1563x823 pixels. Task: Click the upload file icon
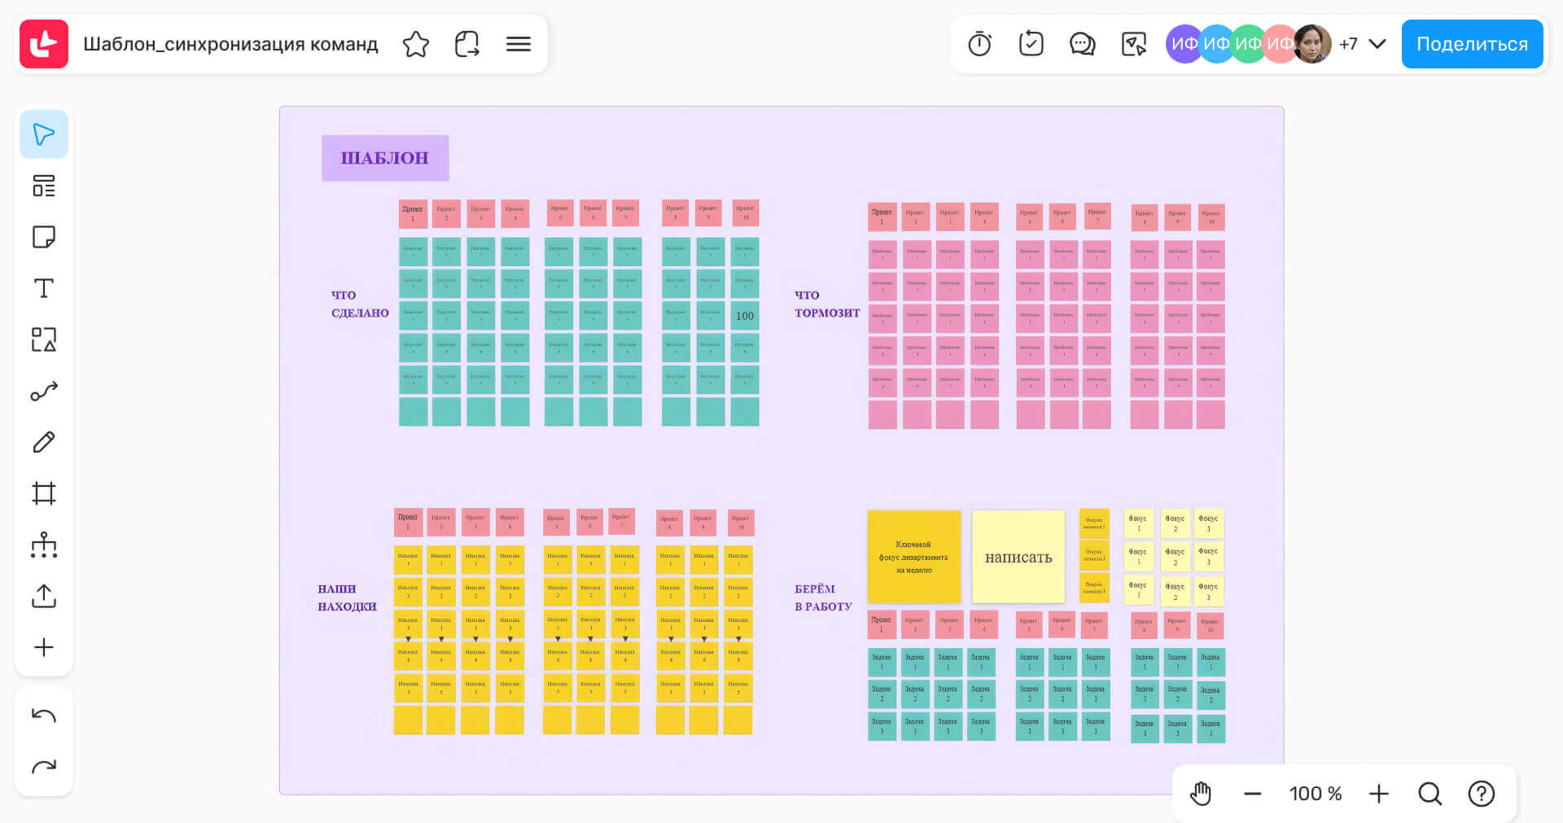[x=44, y=596]
